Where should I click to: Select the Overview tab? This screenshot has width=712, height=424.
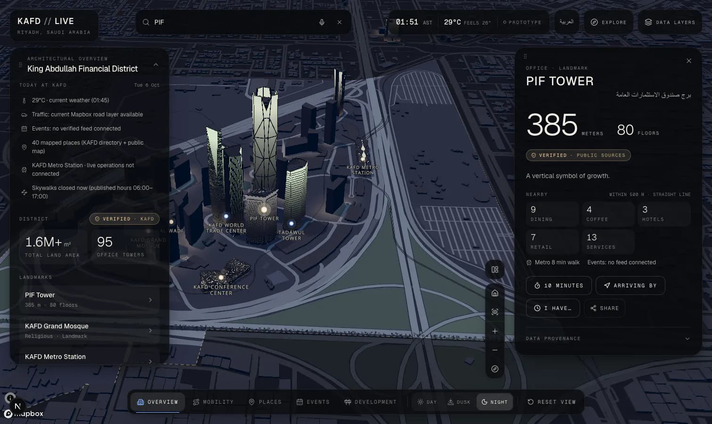click(x=158, y=402)
